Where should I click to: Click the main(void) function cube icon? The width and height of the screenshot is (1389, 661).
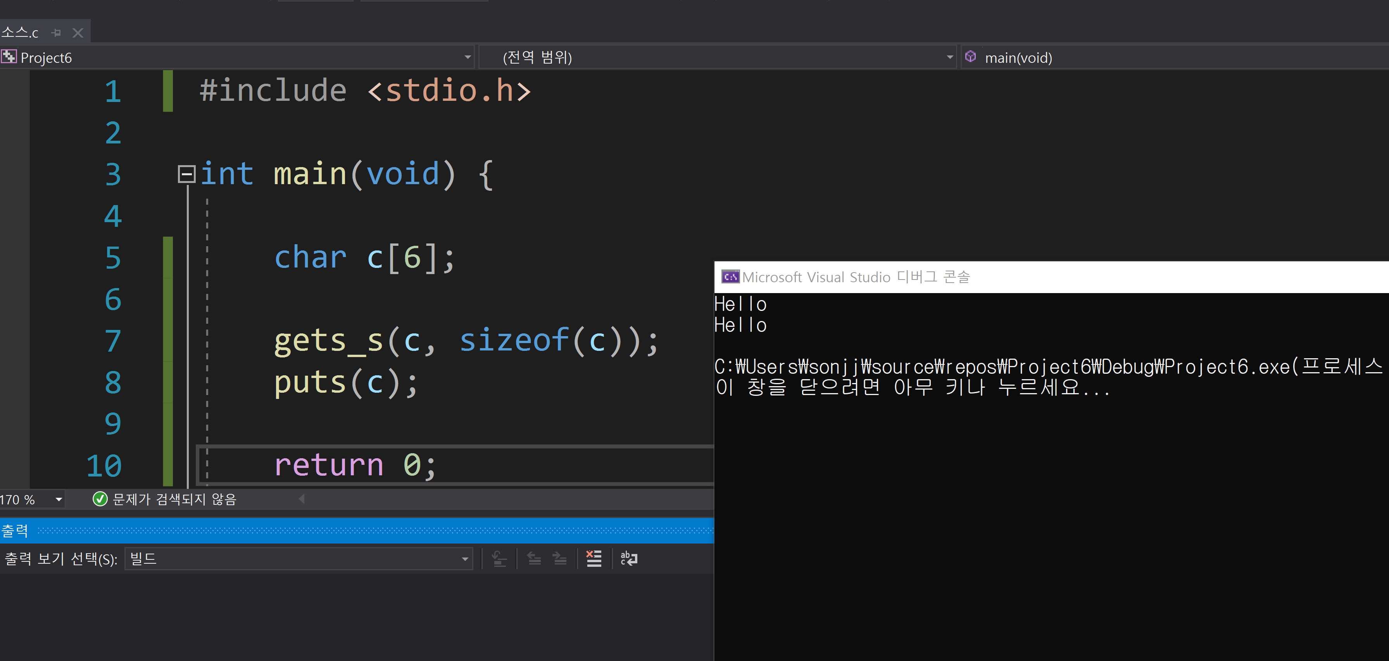coord(971,56)
